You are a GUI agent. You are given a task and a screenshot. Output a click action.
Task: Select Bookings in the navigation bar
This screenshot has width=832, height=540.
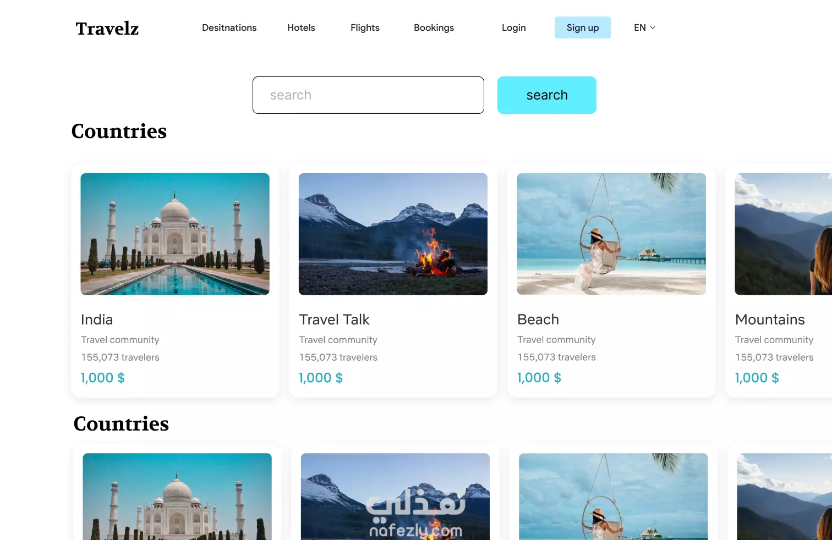[x=434, y=27]
